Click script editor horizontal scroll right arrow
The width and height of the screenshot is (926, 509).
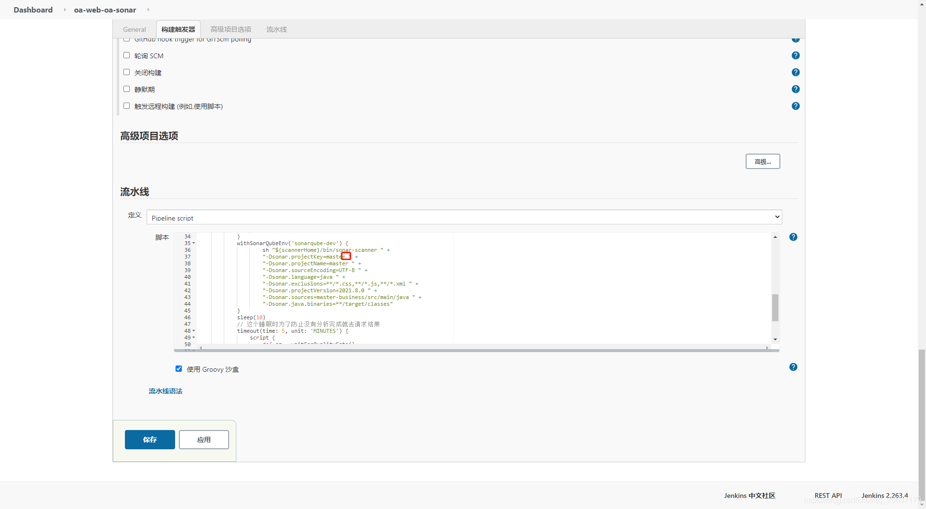pyautogui.click(x=767, y=348)
